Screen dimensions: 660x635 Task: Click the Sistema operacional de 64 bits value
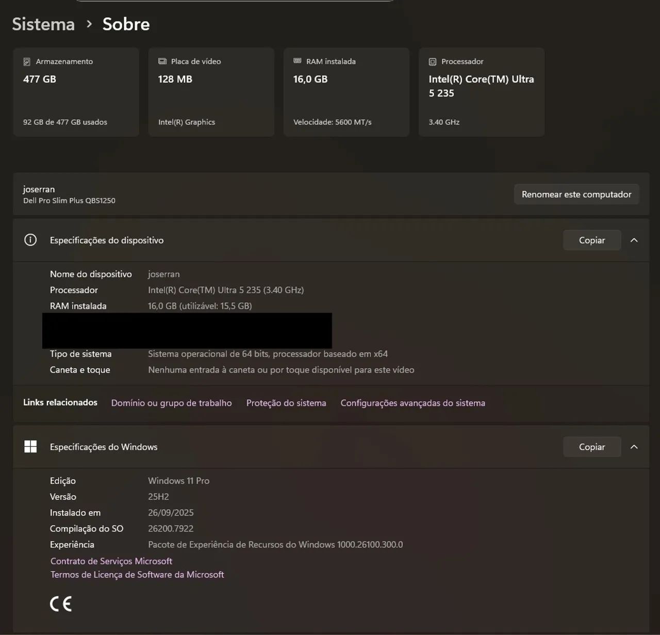(268, 354)
